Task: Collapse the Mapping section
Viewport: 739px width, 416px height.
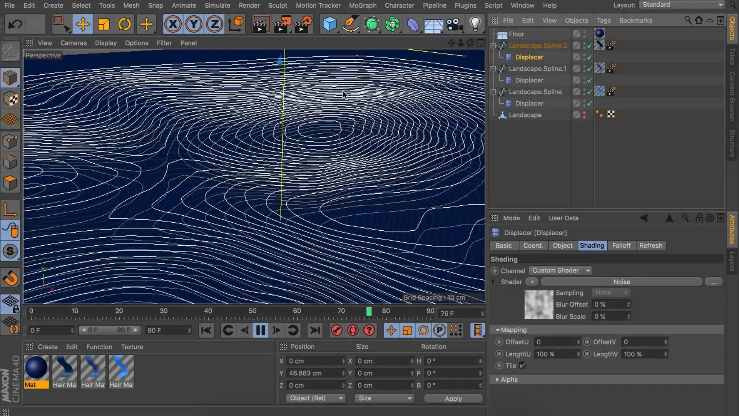Action: (497, 330)
